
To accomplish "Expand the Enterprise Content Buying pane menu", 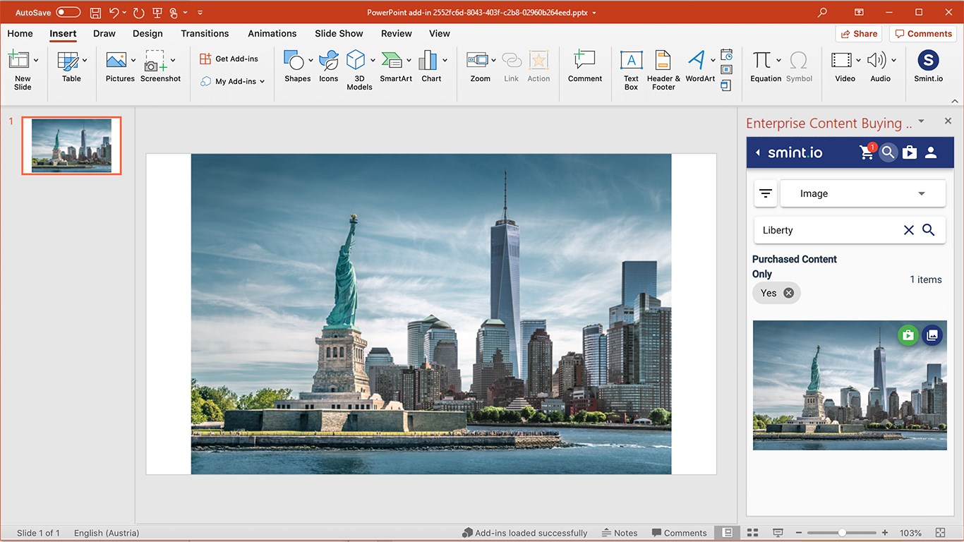I will click(x=921, y=121).
